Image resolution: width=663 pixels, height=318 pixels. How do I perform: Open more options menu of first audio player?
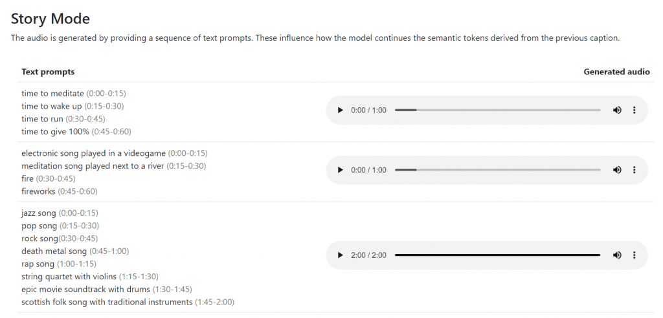[x=635, y=111]
